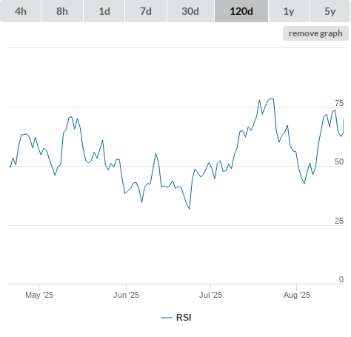View the 5y time range
Screen dimensions: 351x337
(330, 11)
